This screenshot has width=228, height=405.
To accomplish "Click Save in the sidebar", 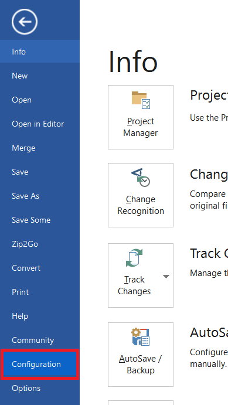I will click(40, 172).
